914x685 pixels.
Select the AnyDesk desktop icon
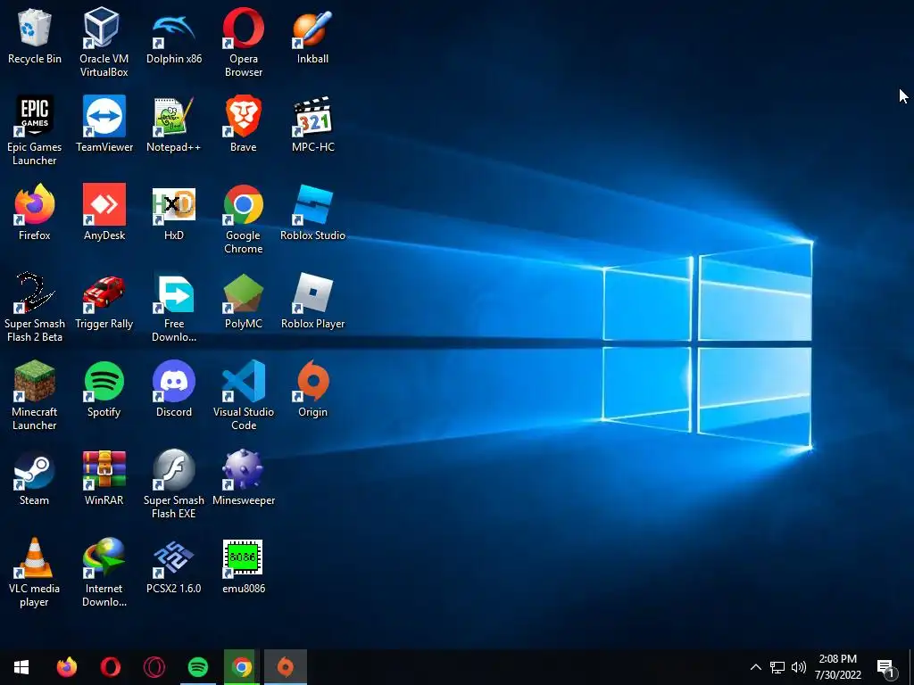point(104,212)
